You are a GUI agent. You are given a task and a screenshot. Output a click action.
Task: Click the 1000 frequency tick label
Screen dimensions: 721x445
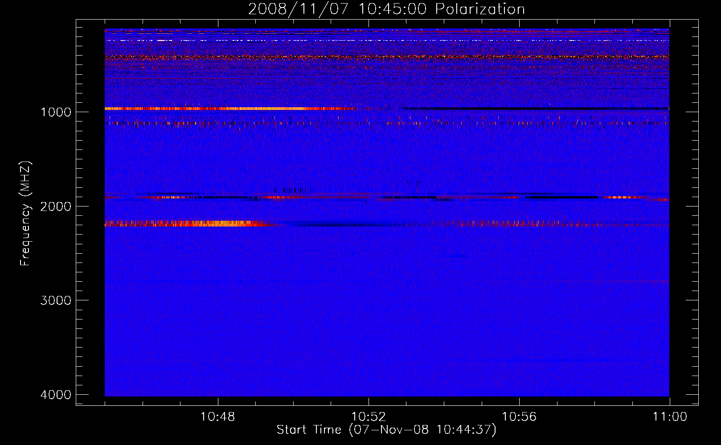(56, 112)
